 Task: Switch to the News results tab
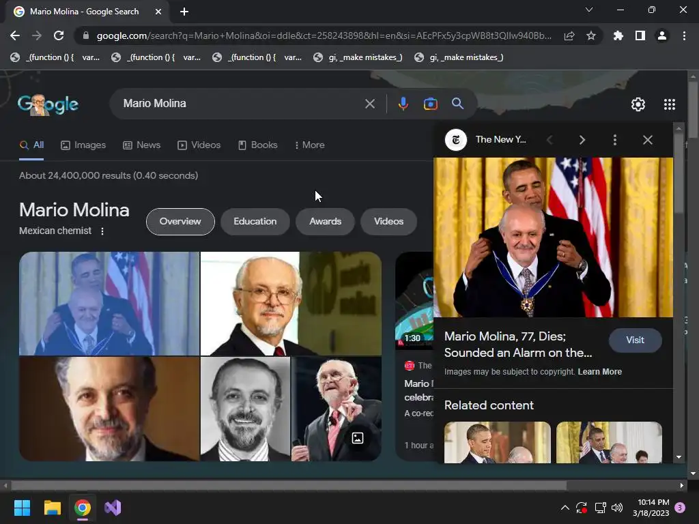coord(141,145)
